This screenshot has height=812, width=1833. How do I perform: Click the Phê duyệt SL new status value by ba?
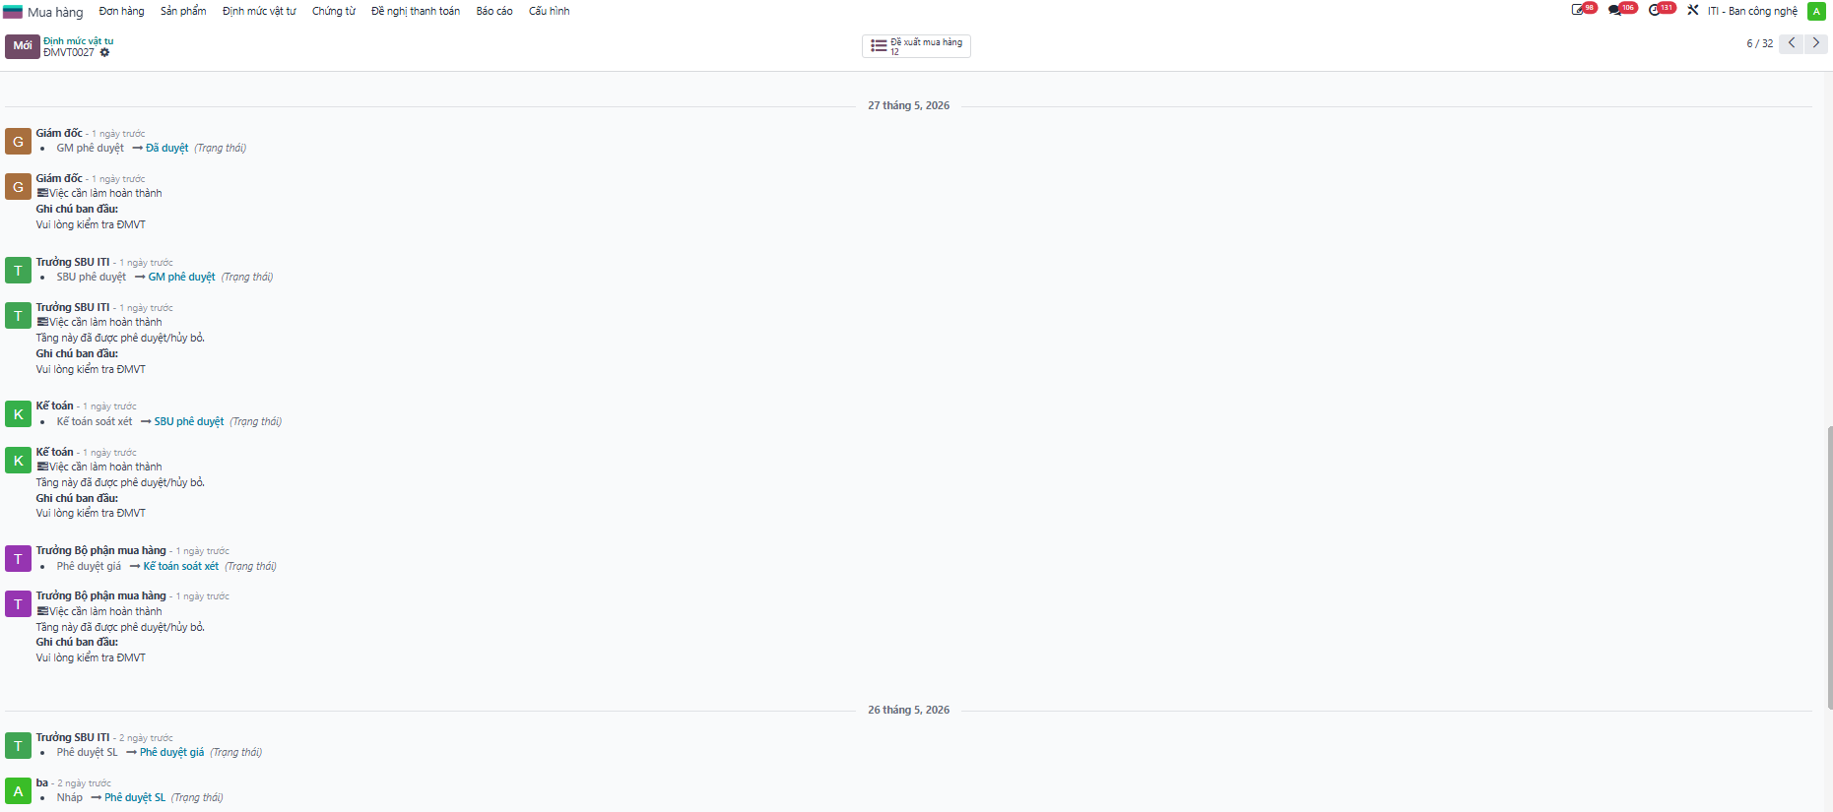tap(135, 797)
